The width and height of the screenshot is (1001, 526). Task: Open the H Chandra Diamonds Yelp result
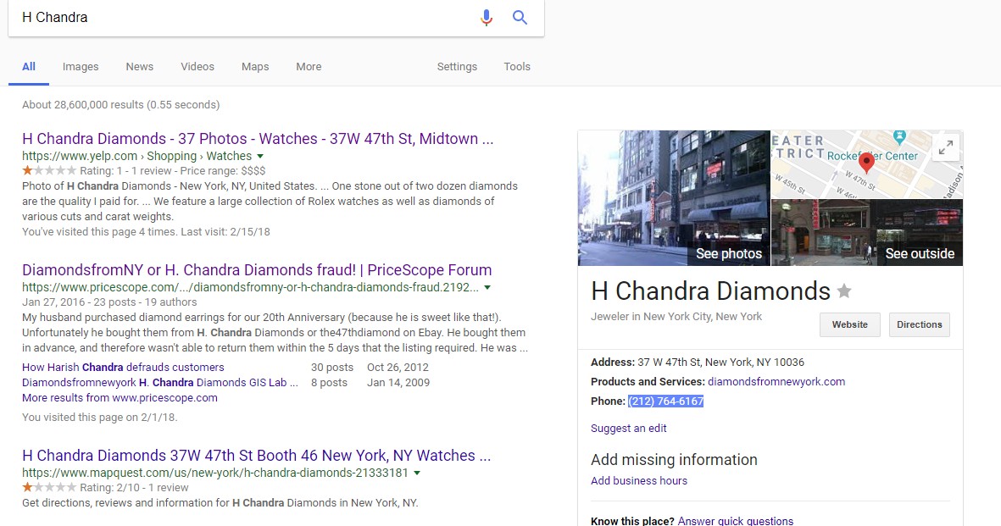pos(258,139)
